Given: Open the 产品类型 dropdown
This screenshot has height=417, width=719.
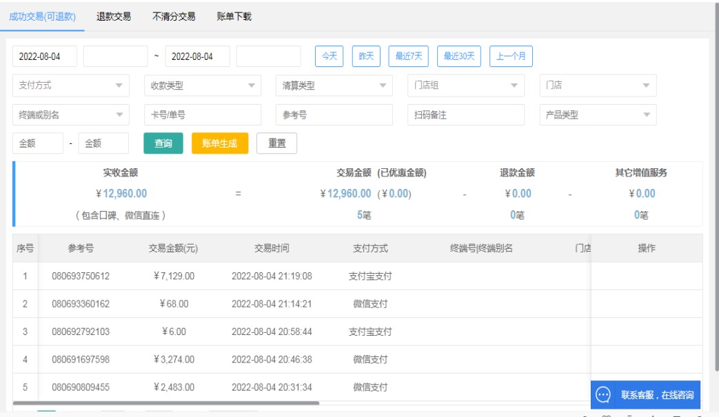Looking at the screenshot, I should tap(598, 115).
